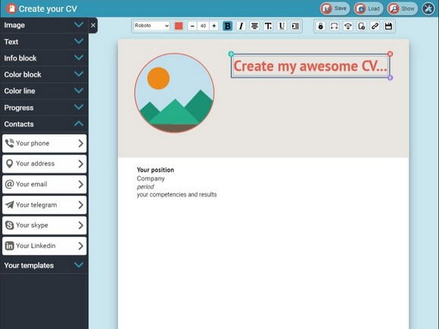Image resolution: width=439 pixels, height=329 pixels.
Task: Expand the Color block section
Action: [x=44, y=74]
